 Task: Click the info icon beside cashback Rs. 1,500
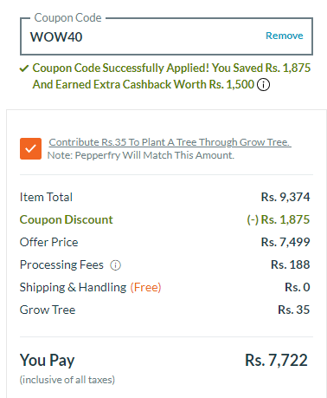[x=263, y=85]
